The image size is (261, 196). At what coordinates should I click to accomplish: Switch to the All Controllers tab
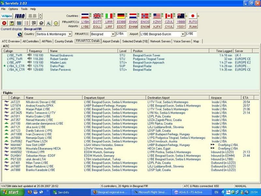pos(31,41)
